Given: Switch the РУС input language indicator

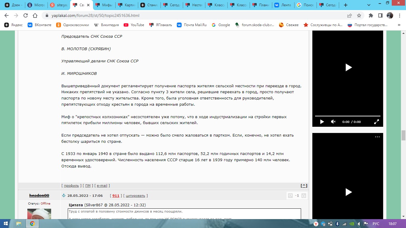Looking at the screenshot, I should tap(376, 224).
